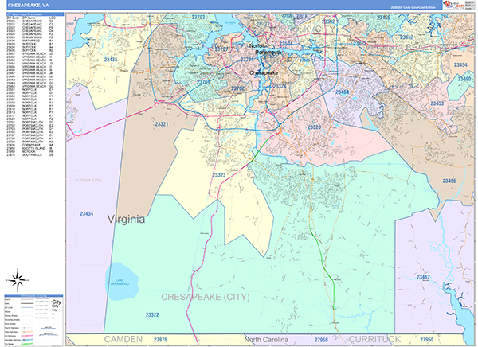Click the 23455 ZIP label on the map
This screenshot has width=478, height=347.
383,18
